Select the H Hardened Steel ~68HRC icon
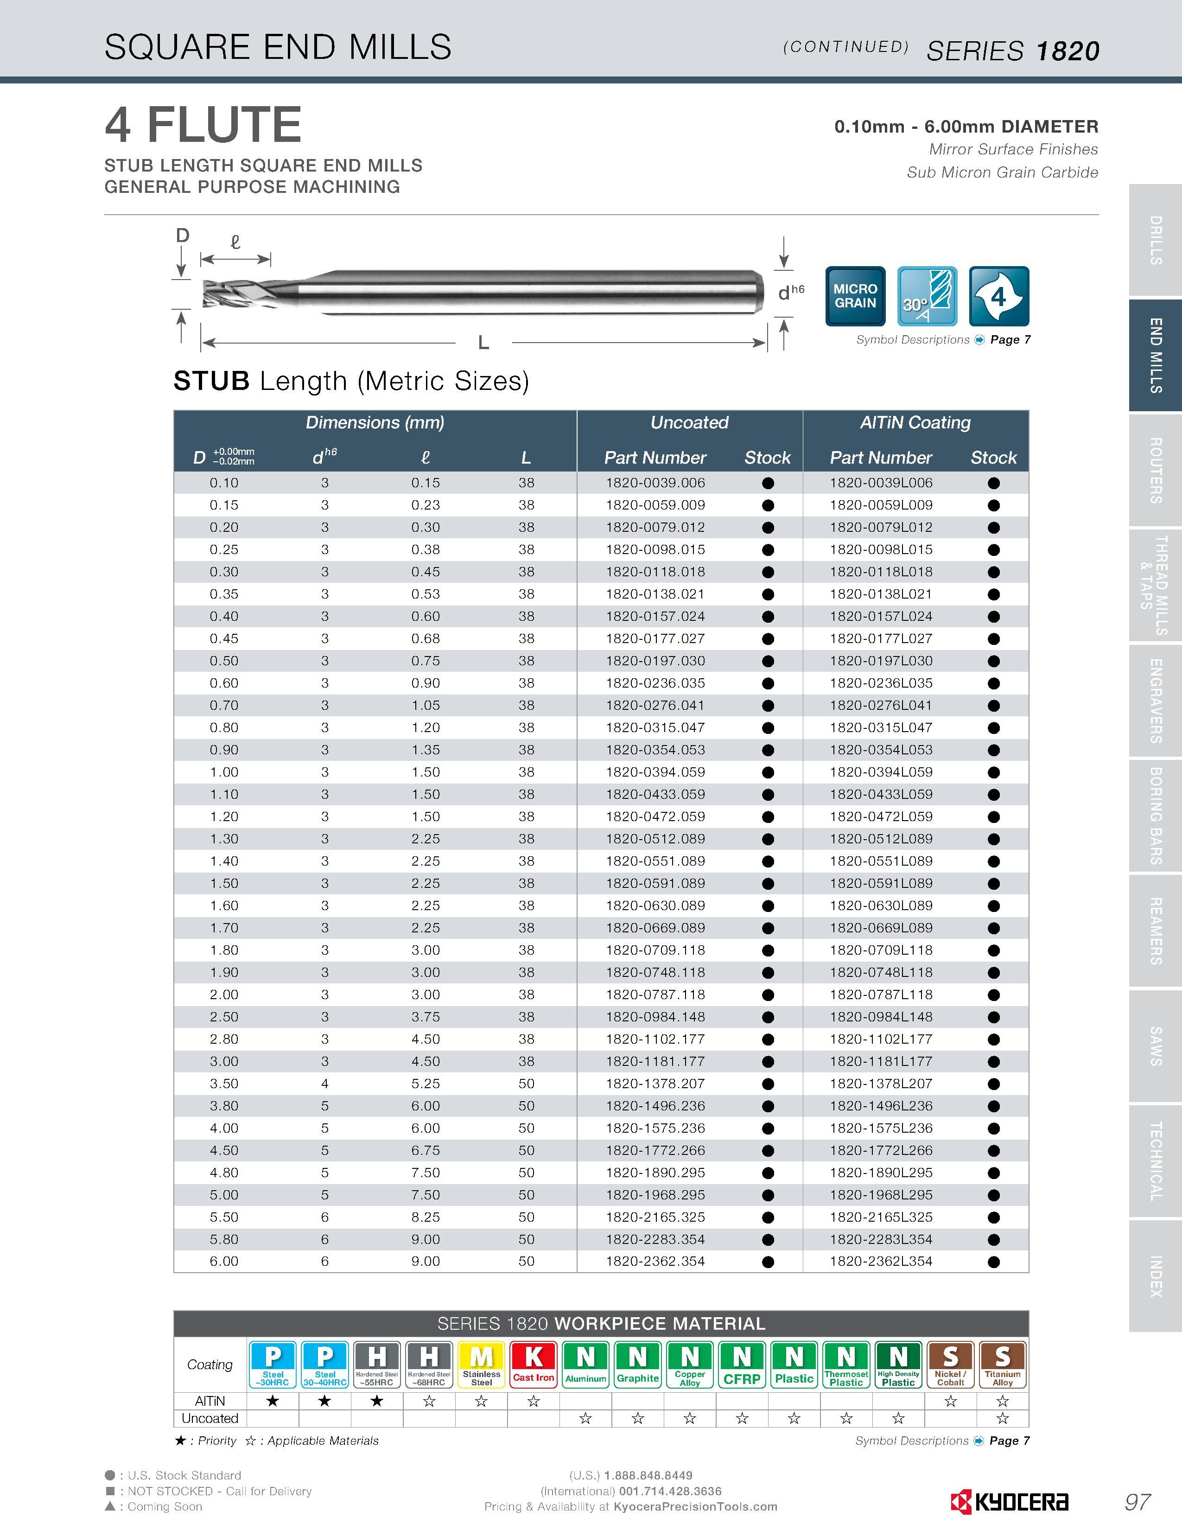The width and height of the screenshot is (1182, 1530). pos(429,1364)
